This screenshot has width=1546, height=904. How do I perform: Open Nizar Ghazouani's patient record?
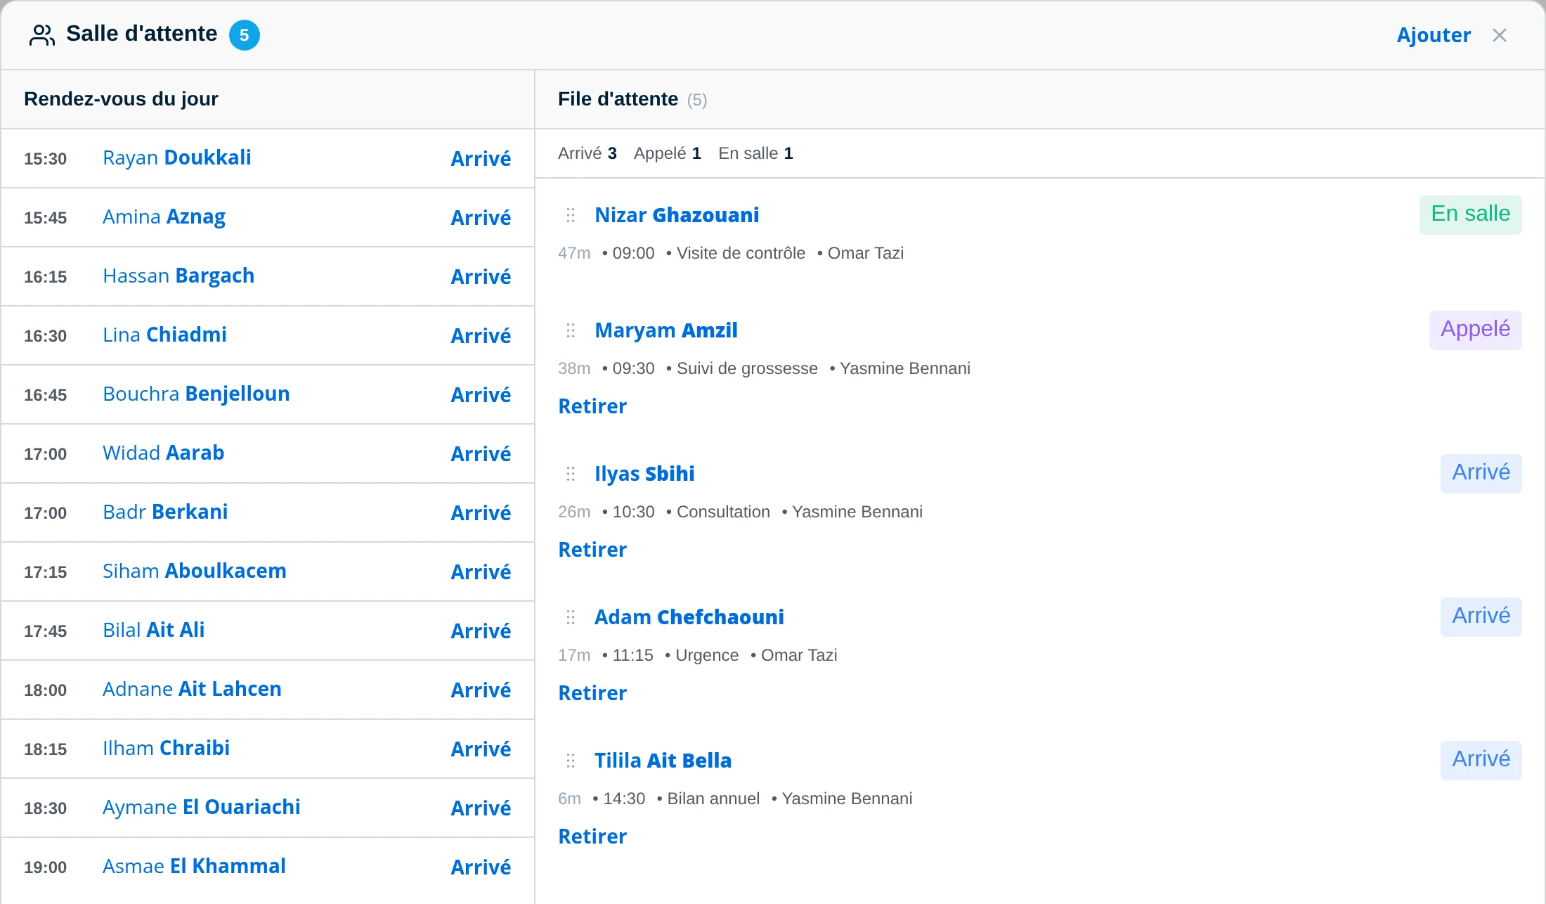click(677, 215)
